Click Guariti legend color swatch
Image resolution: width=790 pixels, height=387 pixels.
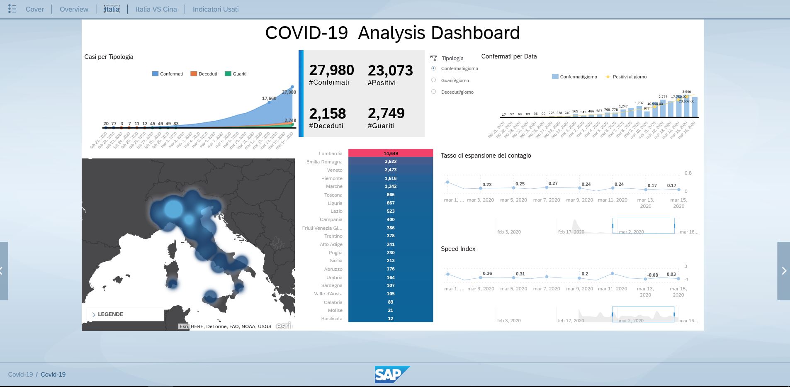pos(228,74)
